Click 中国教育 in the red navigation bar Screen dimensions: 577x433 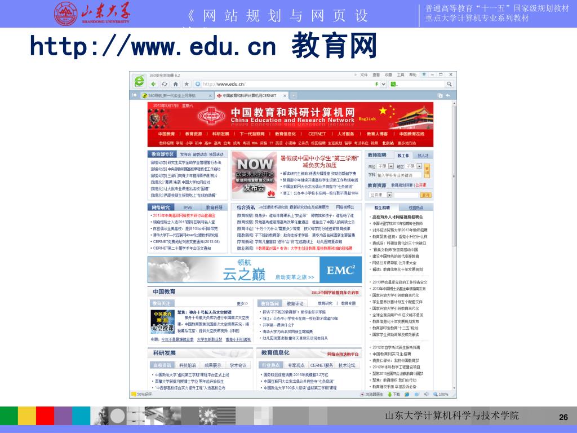166,134
